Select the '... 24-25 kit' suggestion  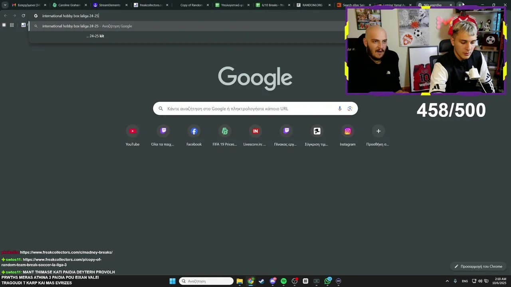coord(95,36)
